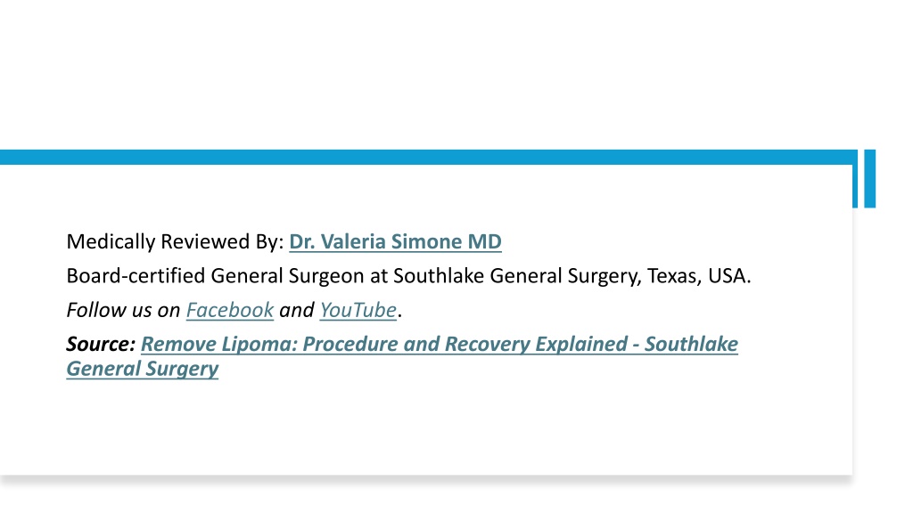Open the YouTube hyperlink
Screen dimensions: 913x513
tap(358, 310)
